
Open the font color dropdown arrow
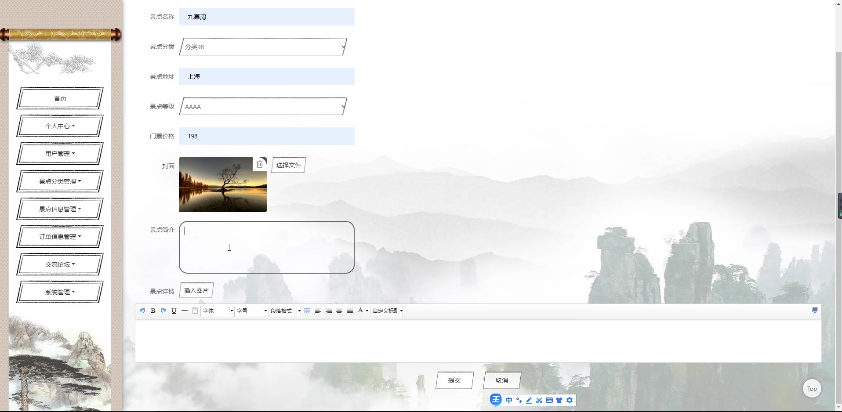pyautogui.click(x=367, y=311)
